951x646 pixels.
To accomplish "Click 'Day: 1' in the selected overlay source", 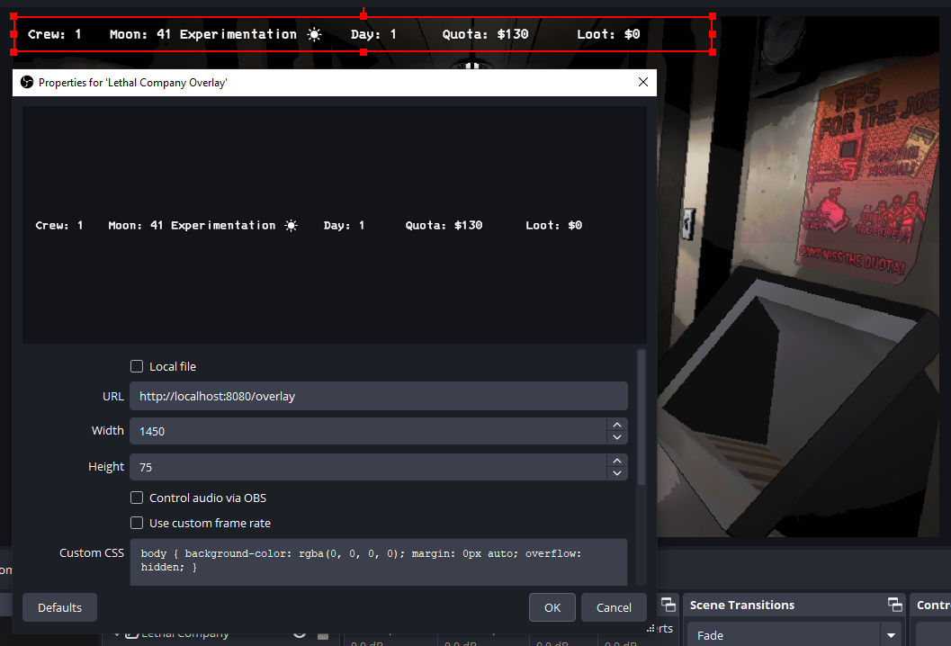I will click(x=373, y=34).
